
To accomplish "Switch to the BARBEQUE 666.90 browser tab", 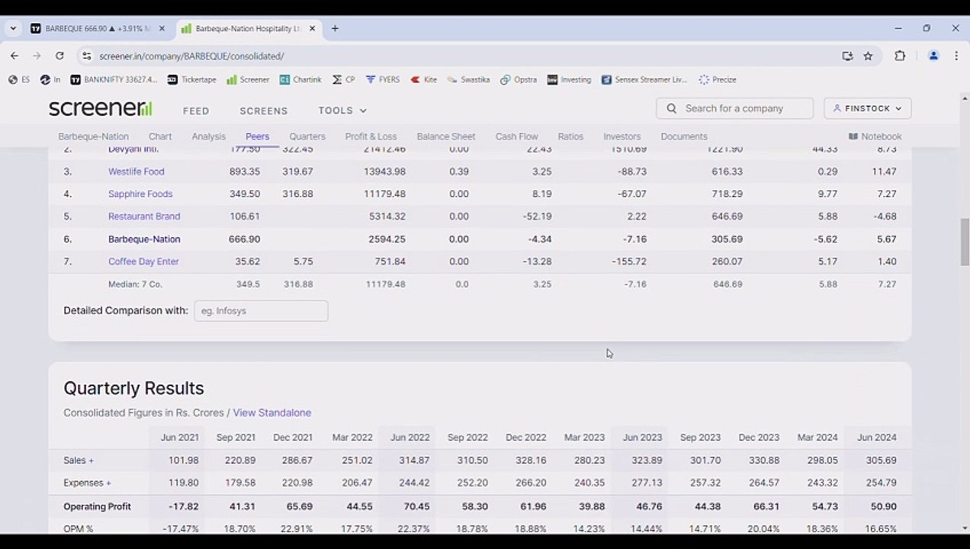I will click(x=97, y=28).
